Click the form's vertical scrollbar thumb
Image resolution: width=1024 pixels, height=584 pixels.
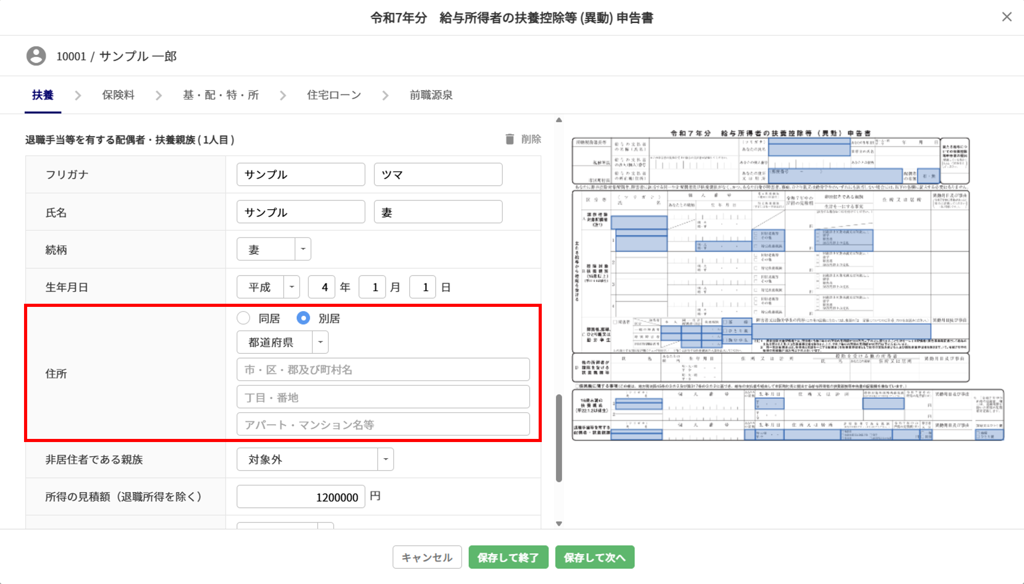point(559,438)
